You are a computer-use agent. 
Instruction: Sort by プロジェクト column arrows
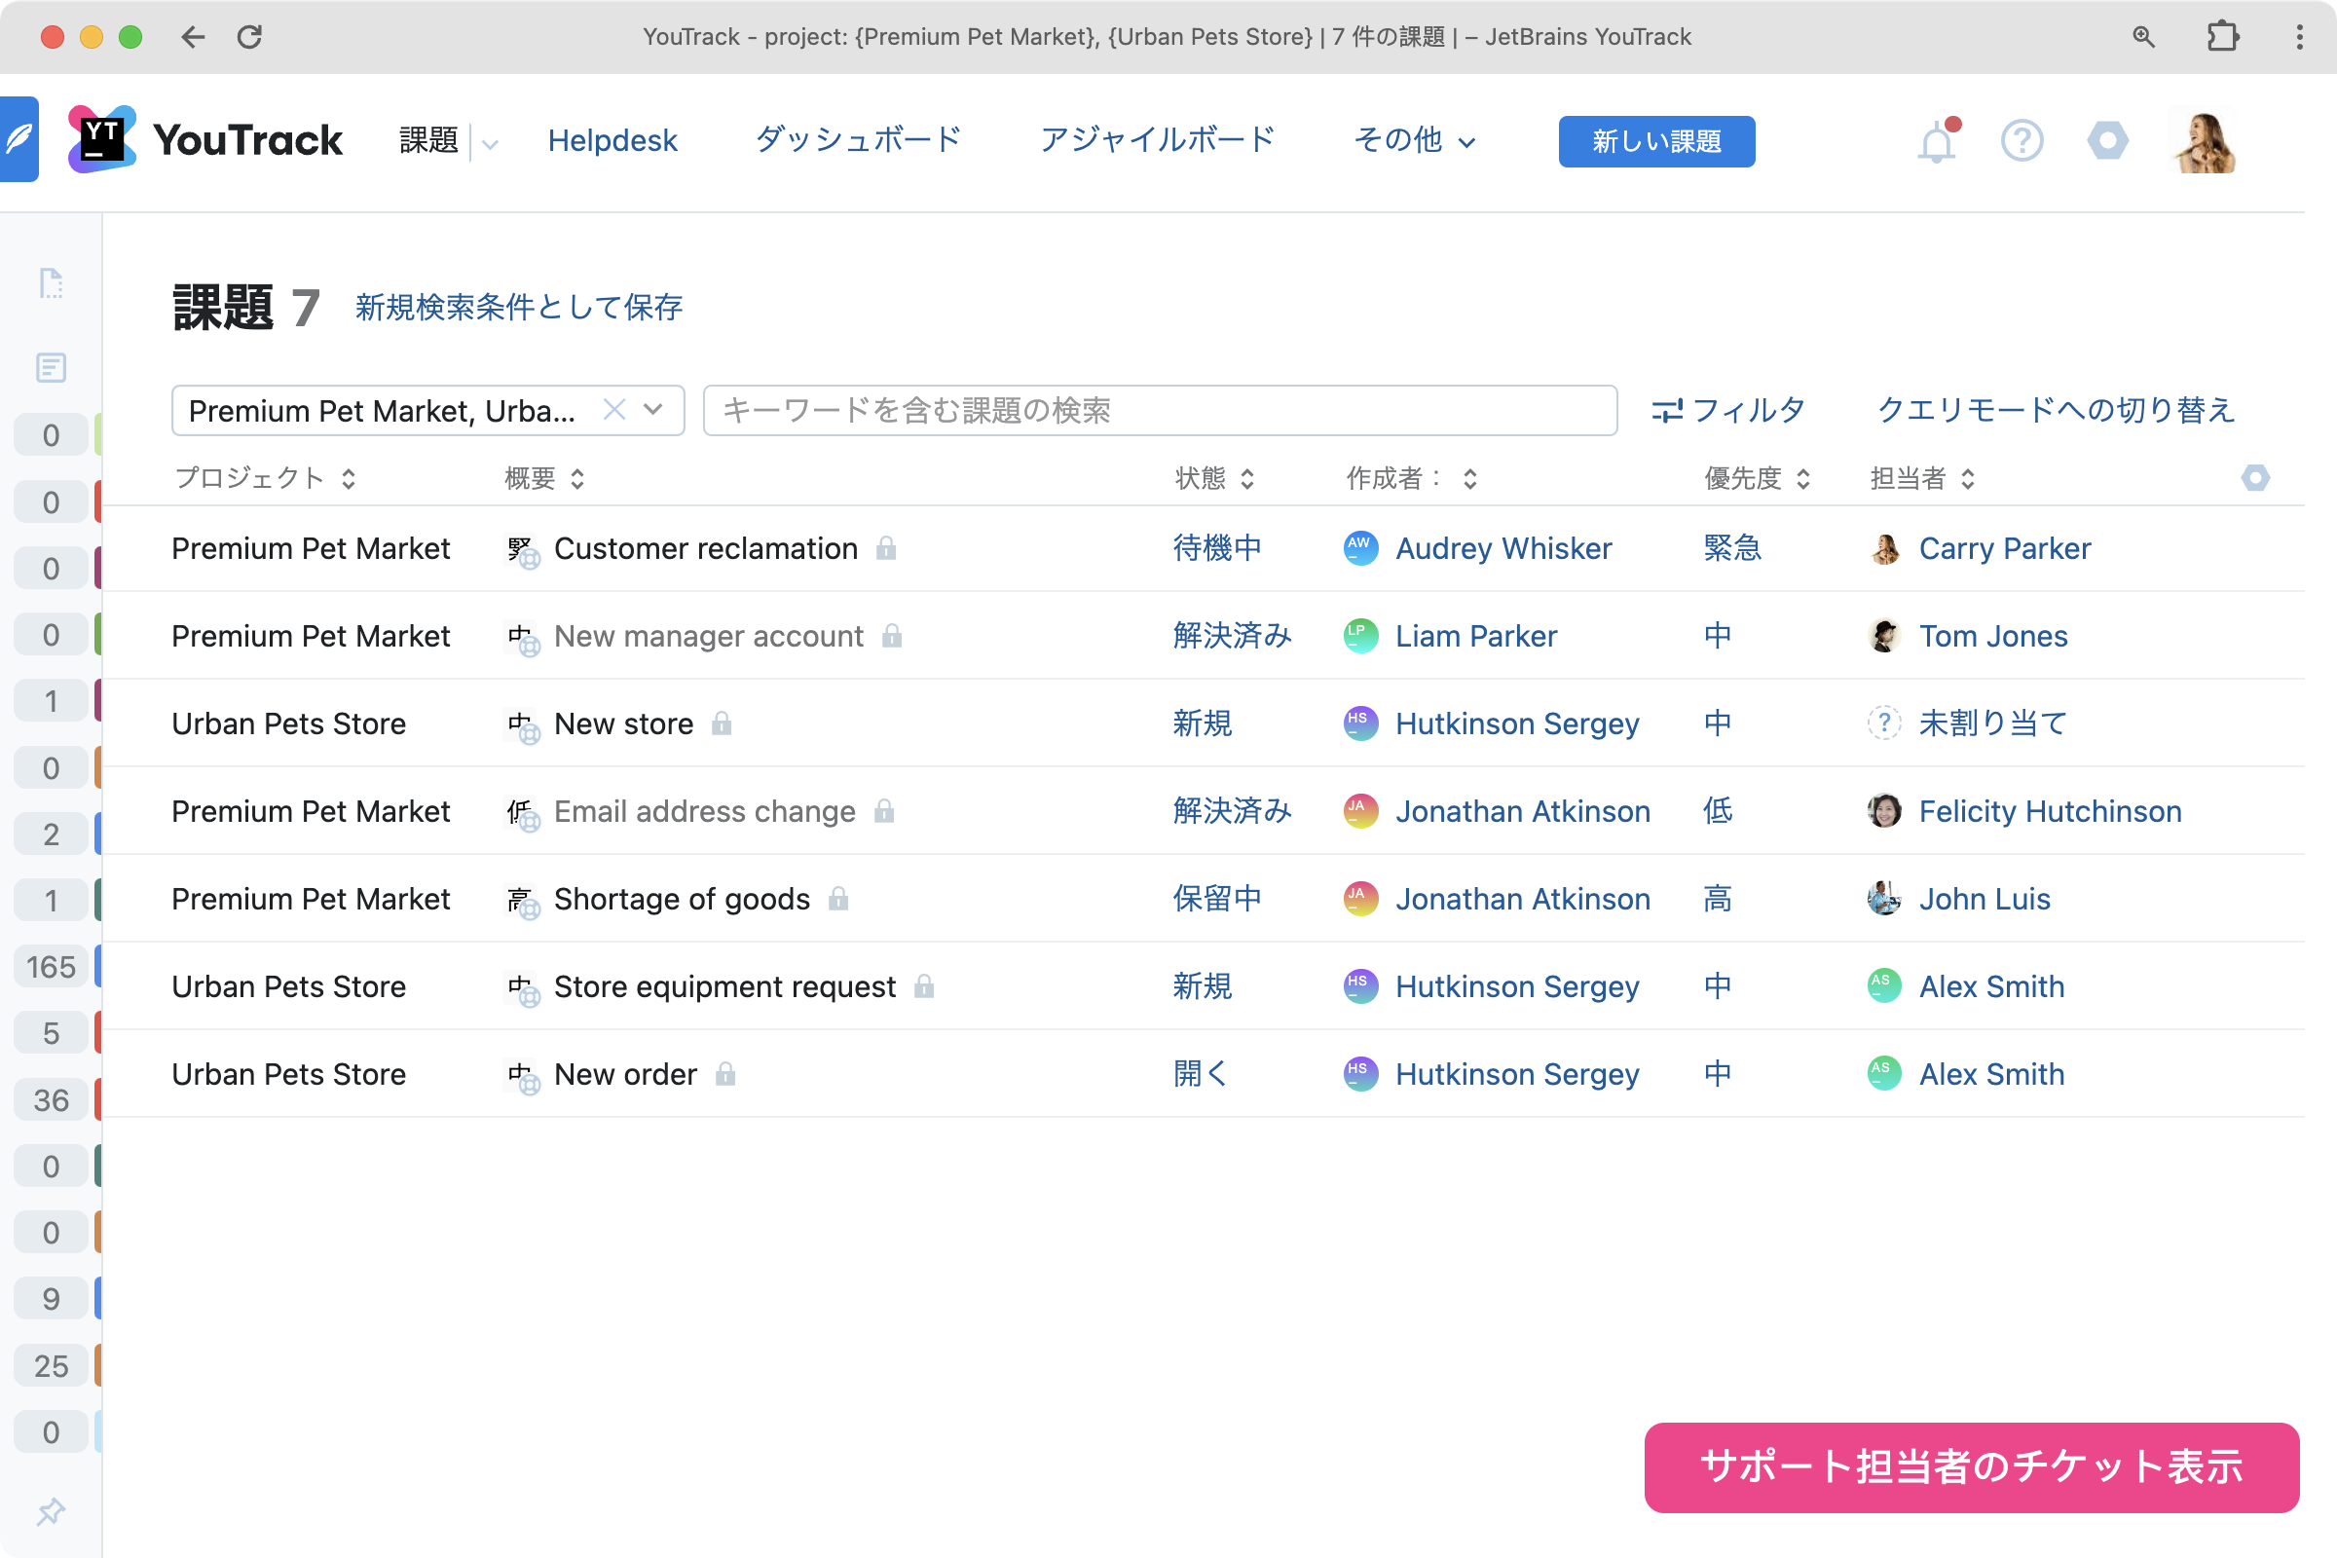pyautogui.click(x=349, y=479)
